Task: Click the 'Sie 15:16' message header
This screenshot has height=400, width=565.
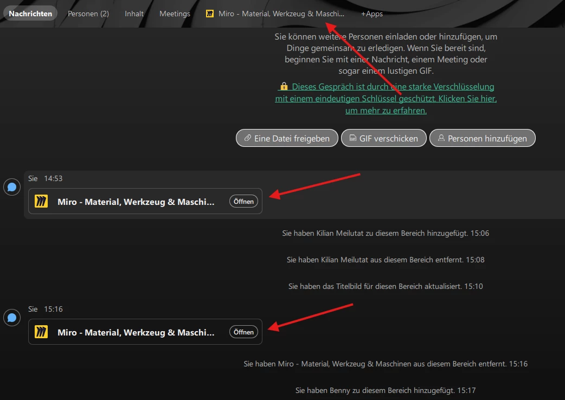Action: click(x=46, y=309)
